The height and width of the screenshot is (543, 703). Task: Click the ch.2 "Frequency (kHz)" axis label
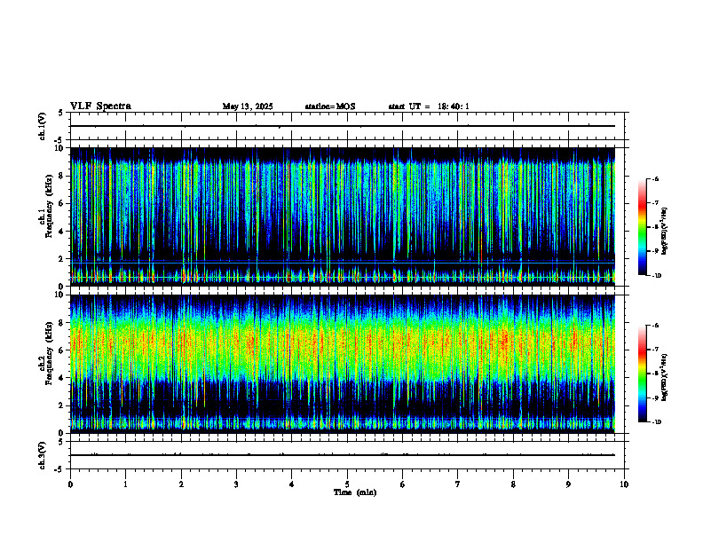tap(51, 353)
